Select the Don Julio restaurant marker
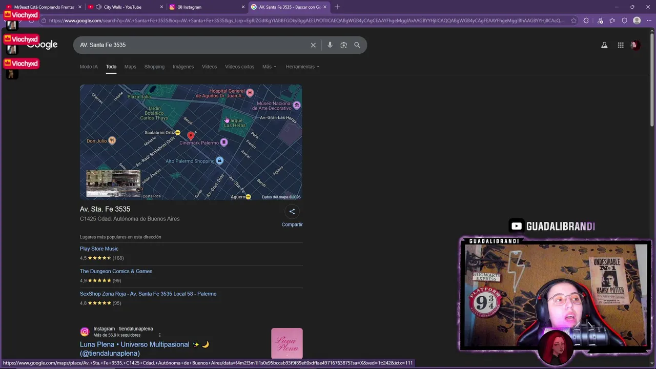Image resolution: width=656 pixels, height=369 pixels. click(112, 141)
